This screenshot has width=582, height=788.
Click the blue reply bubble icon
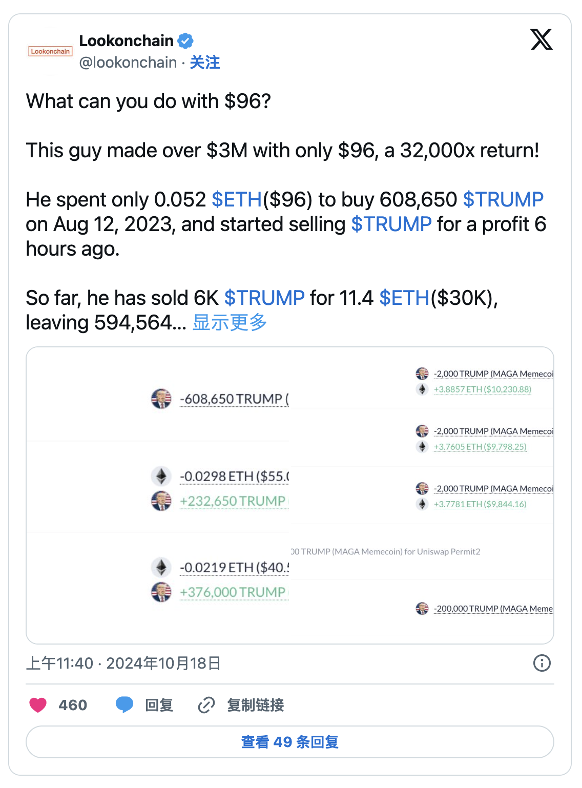pos(124,705)
